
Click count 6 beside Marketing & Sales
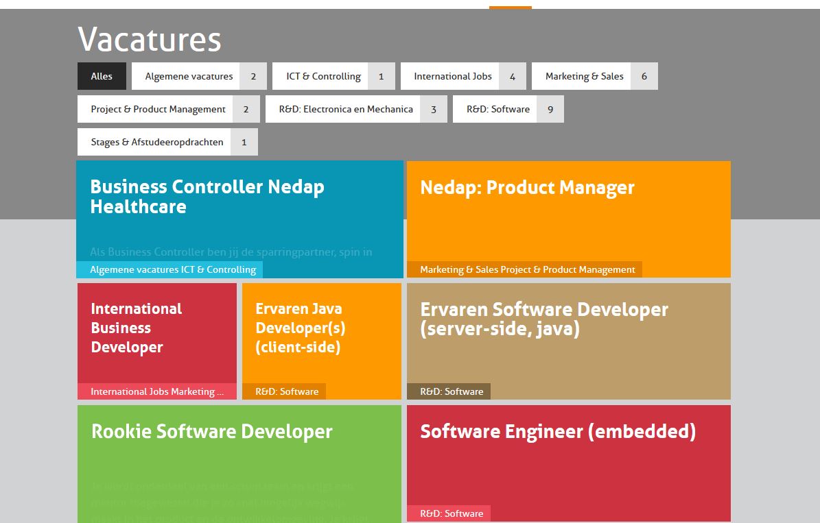pos(644,76)
